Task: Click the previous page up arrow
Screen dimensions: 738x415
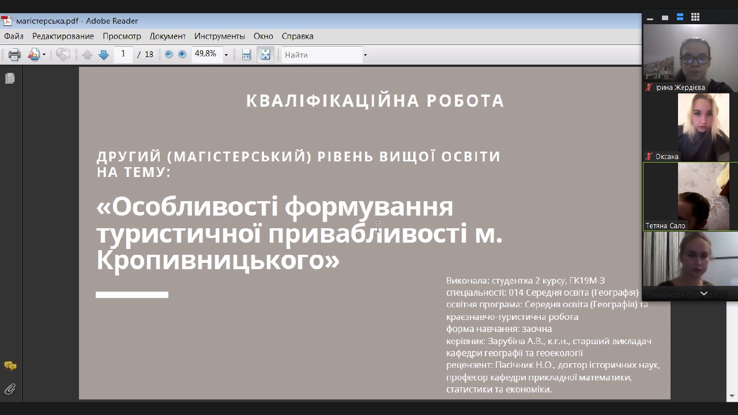Action: coord(87,55)
